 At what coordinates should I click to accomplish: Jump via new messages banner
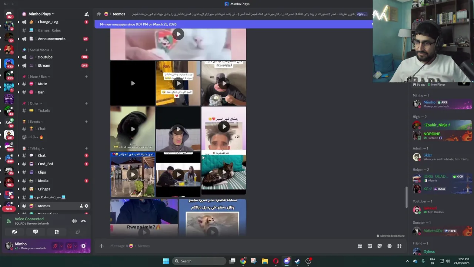coord(233,24)
